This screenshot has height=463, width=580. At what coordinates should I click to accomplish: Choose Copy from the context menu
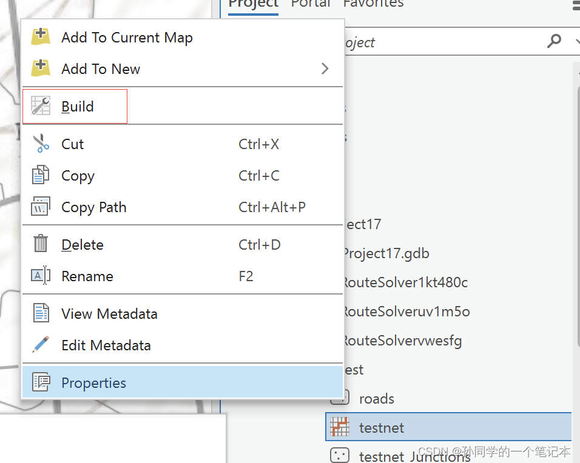point(183,176)
